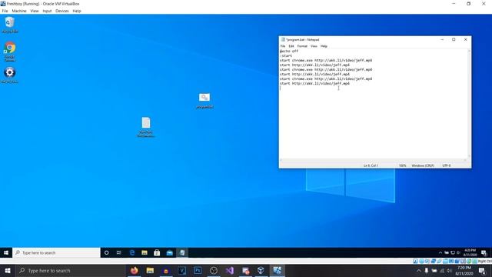This screenshot has width=492, height=277.
Task: Open guest notification center icon
Action: (x=484, y=252)
